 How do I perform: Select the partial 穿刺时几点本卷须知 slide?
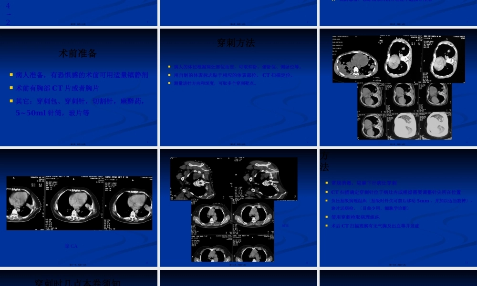coord(78,279)
